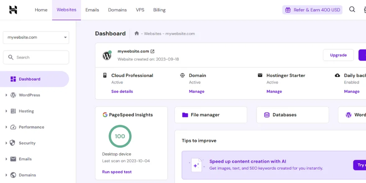
Task: Click 'Speed up content creation with AI' heading
Action: [x=248, y=161]
